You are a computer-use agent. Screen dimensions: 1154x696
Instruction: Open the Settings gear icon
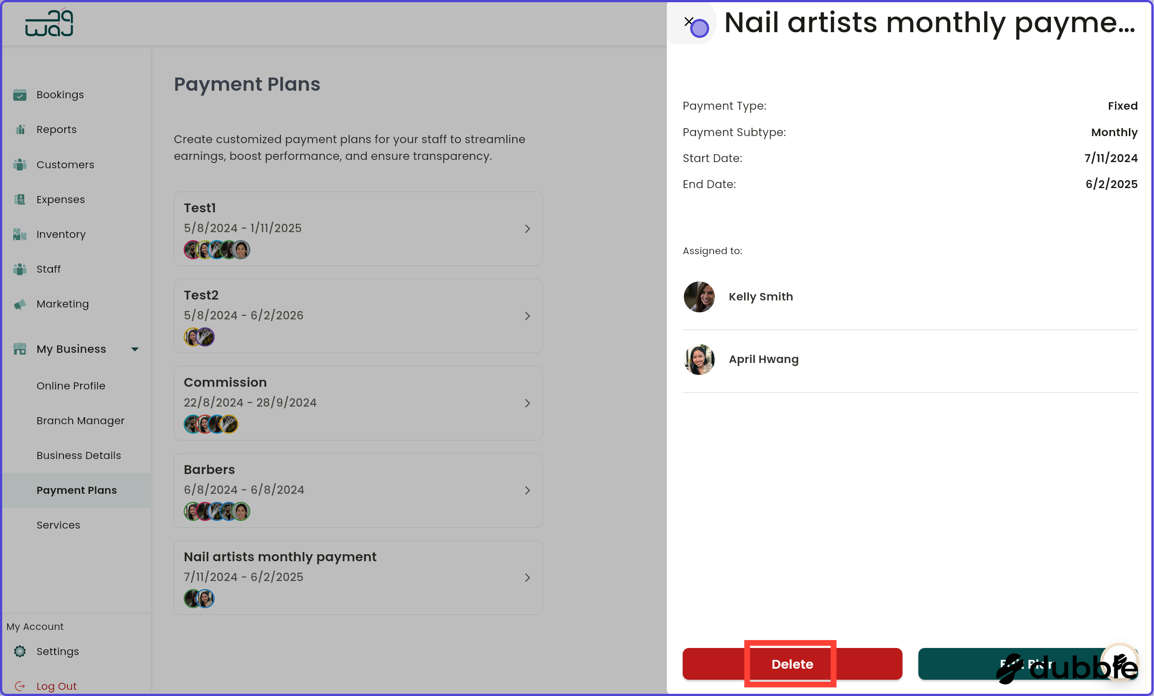(x=20, y=652)
